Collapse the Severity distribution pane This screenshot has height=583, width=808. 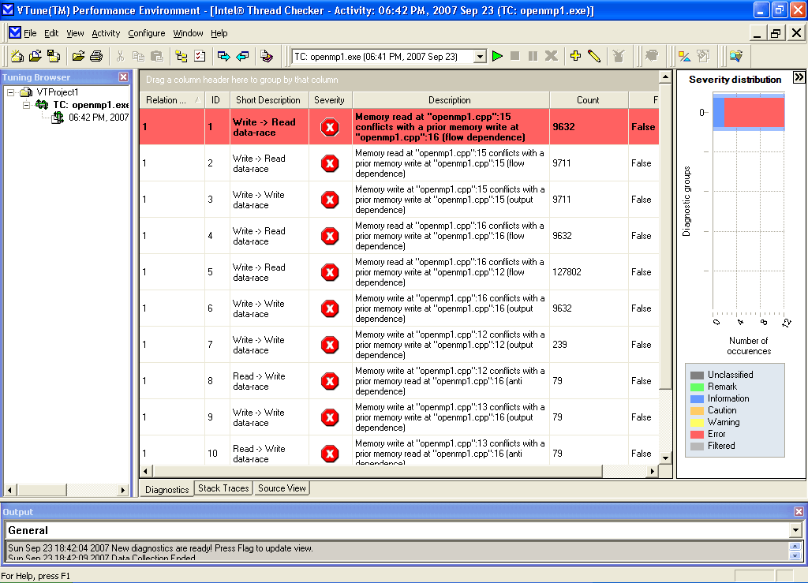point(799,77)
